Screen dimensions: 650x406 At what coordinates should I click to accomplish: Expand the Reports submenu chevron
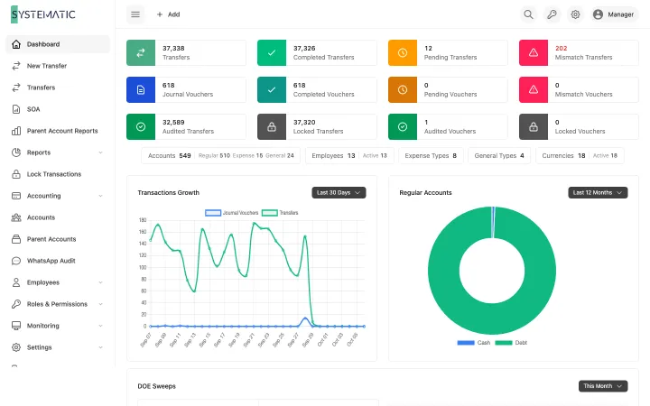[x=100, y=152]
